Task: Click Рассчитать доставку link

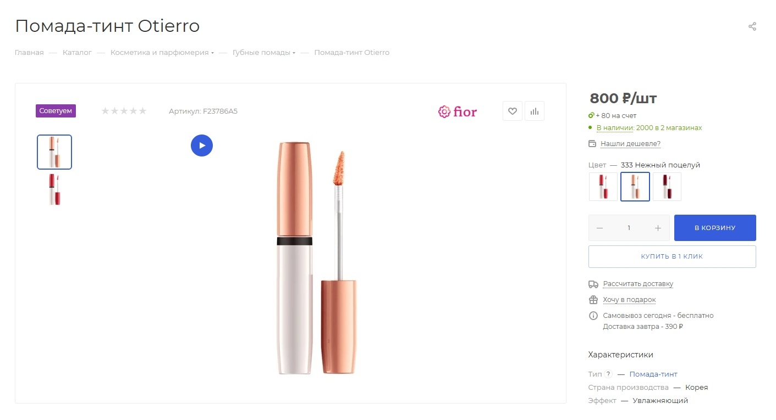Action: tap(638, 284)
